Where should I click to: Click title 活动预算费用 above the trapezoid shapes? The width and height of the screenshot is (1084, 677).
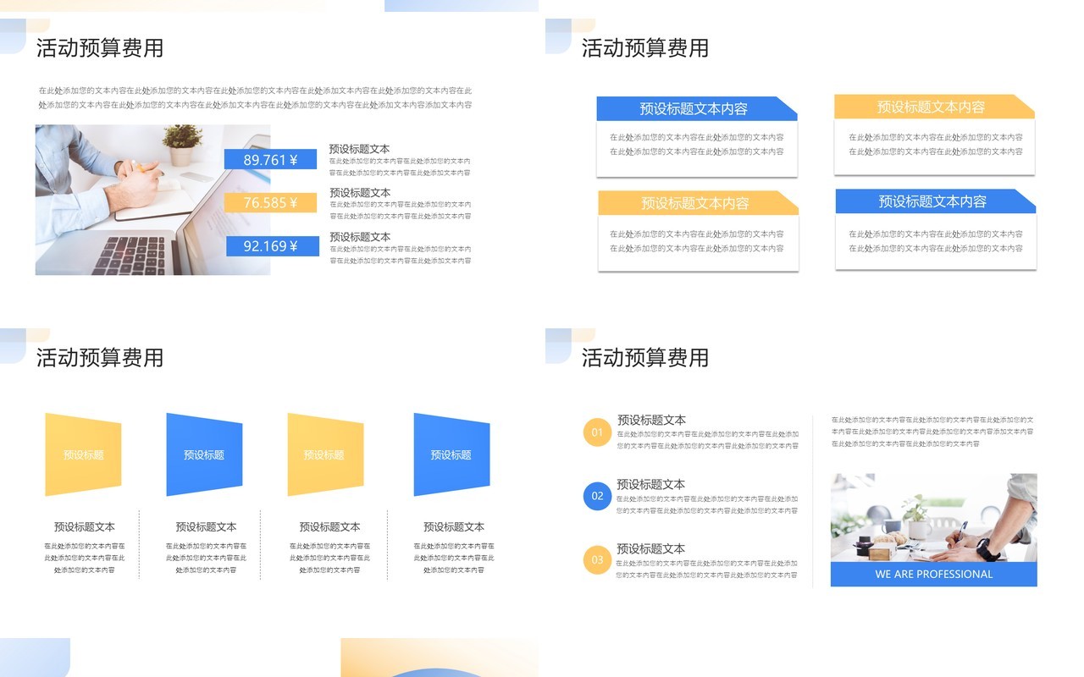(100, 358)
